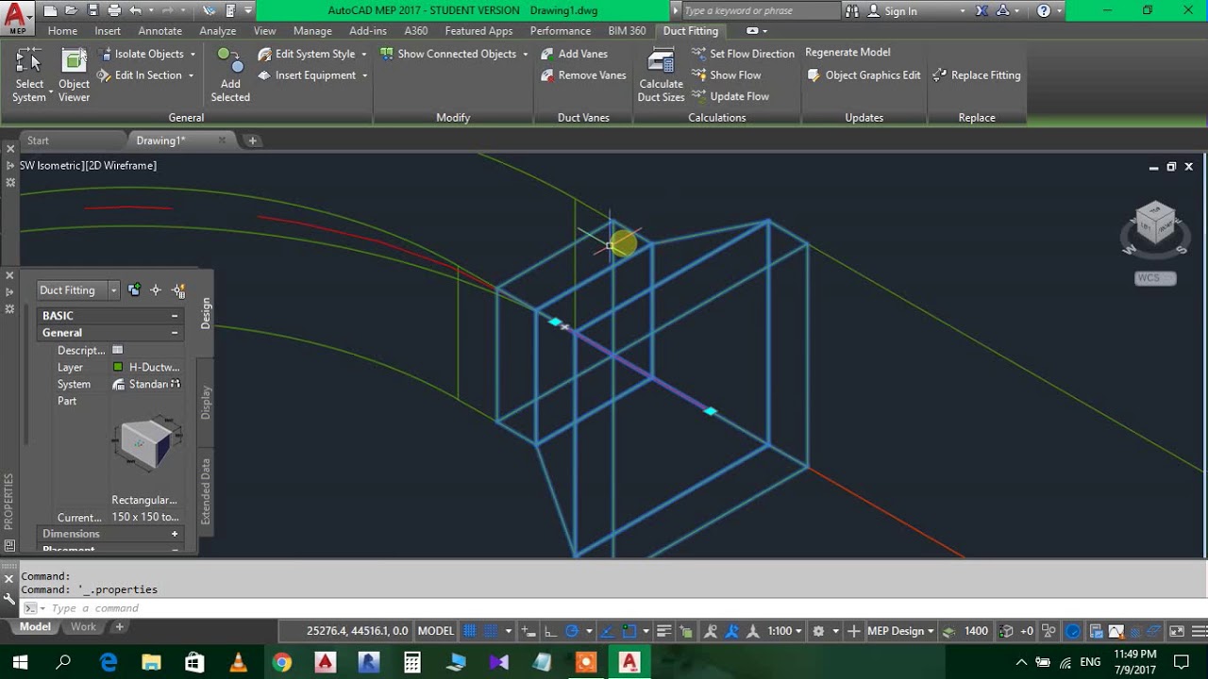The image size is (1208, 679).
Task: Collapse the BASIC section
Action: [x=175, y=316]
